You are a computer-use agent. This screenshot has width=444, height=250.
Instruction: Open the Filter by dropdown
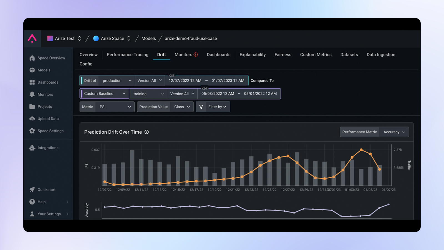coord(217,107)
